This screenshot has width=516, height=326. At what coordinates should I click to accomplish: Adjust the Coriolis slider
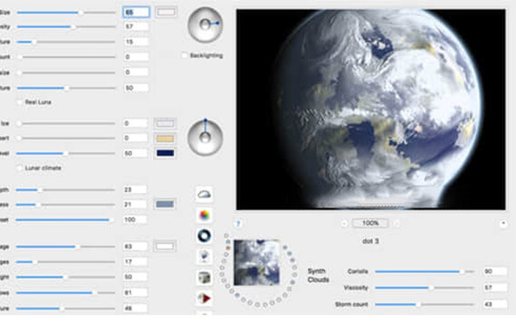(x=425, y=272)
